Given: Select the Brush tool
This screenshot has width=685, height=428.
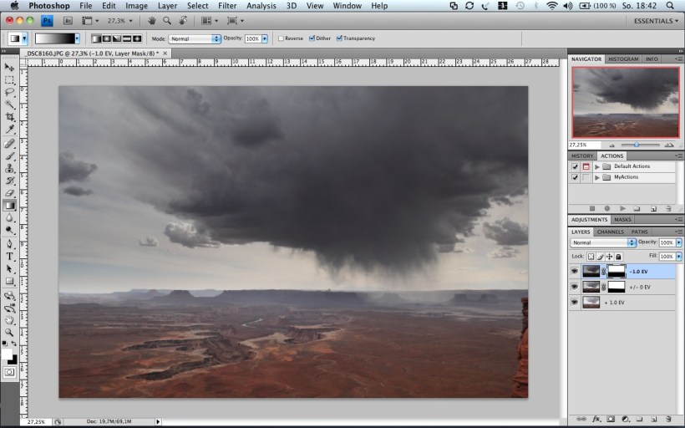Looking at the screenshot, I should [x=9, y=156].
